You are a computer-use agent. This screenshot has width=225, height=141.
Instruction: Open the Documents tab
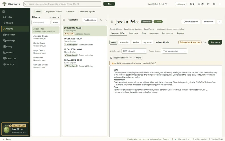(x=167, y=33)
